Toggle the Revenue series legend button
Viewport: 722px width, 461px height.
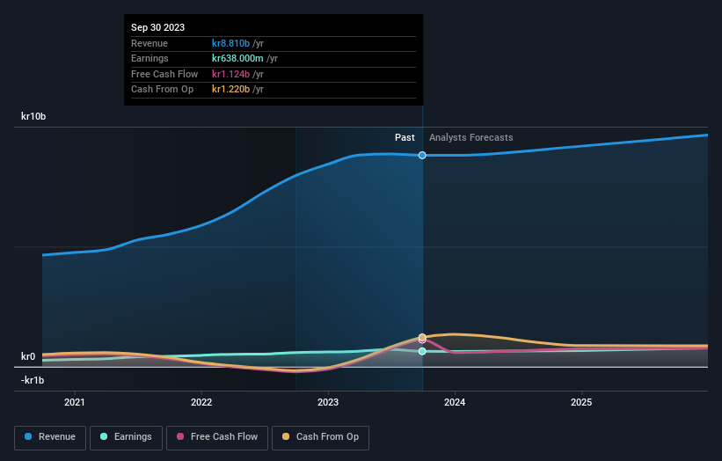(x=50, y=437)
